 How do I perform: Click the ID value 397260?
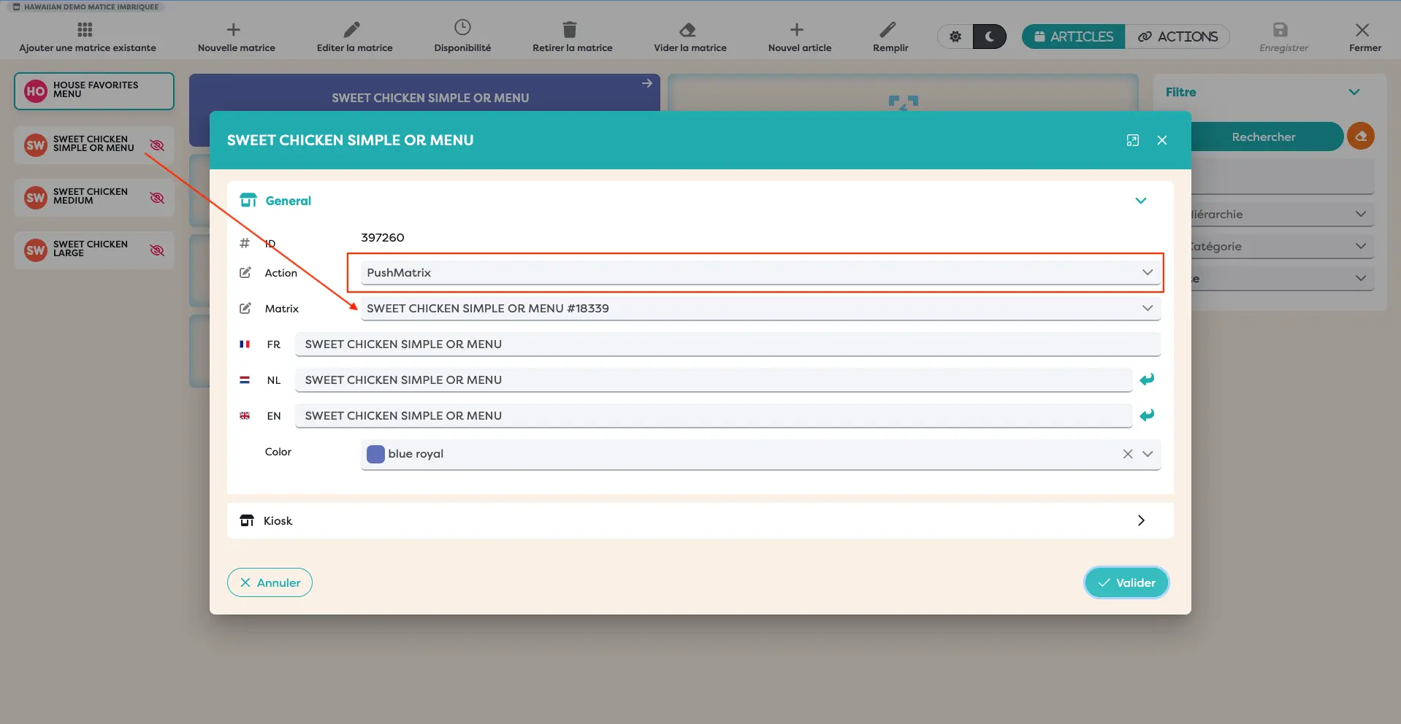[383, 238]
